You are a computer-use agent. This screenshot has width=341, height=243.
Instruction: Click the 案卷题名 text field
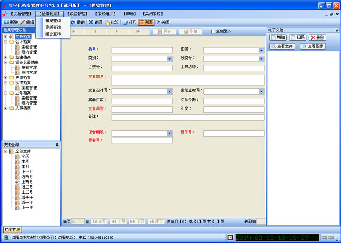pos(188,80)
